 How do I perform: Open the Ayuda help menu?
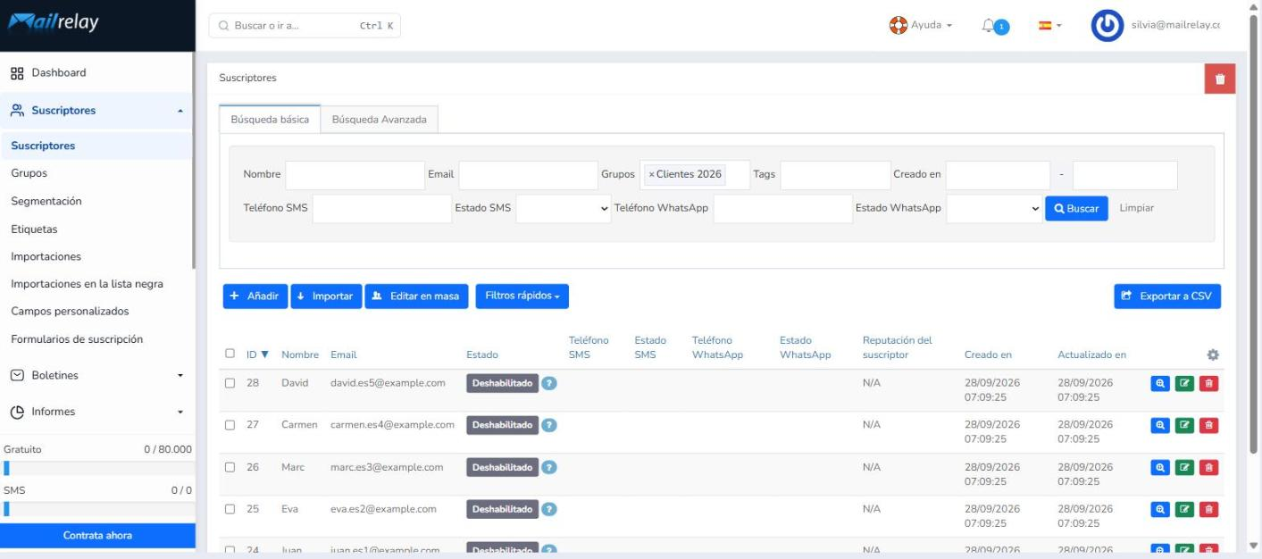tap(920, 26)
